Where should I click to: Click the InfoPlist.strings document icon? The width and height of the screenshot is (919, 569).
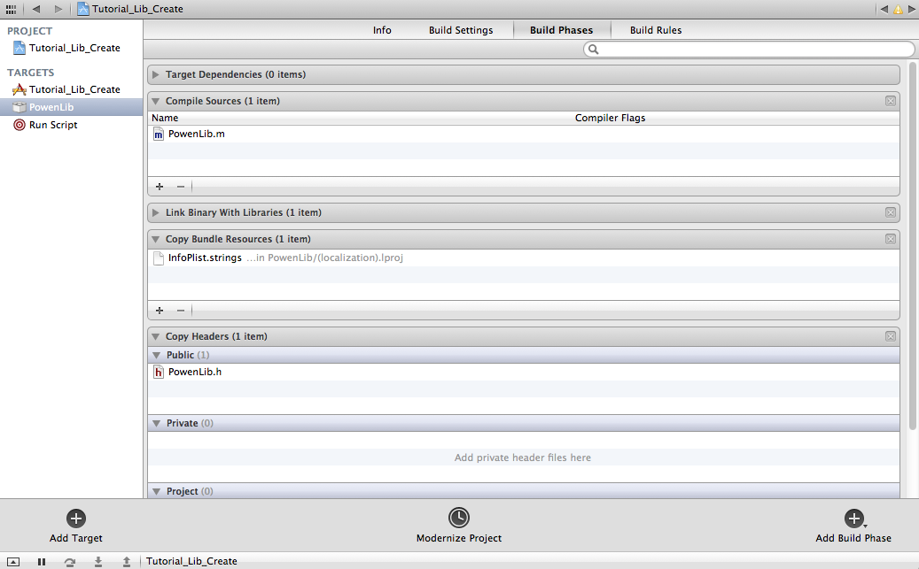click(x=159, y=258)
